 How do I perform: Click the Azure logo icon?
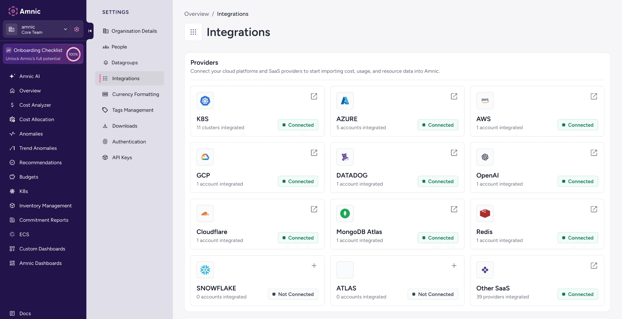[345, 101]
